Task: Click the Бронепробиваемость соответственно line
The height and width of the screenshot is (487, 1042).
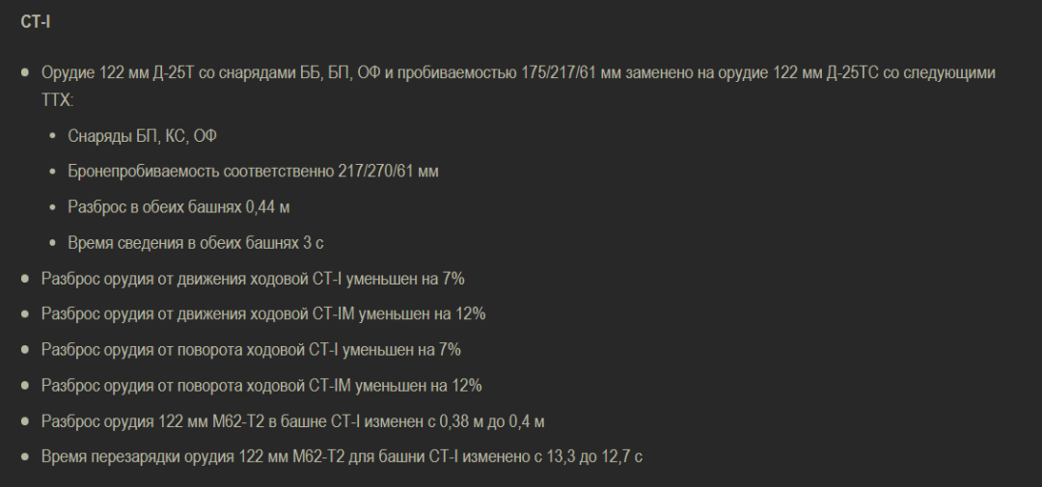Action: pos(253,171)
